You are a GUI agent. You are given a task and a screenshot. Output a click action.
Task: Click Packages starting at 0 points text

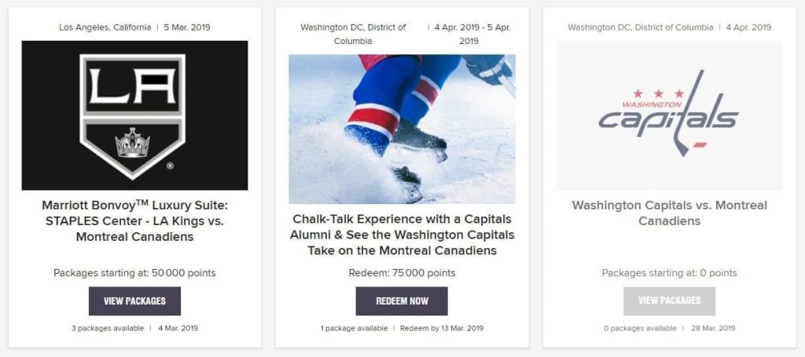click(x=669, y=273)
